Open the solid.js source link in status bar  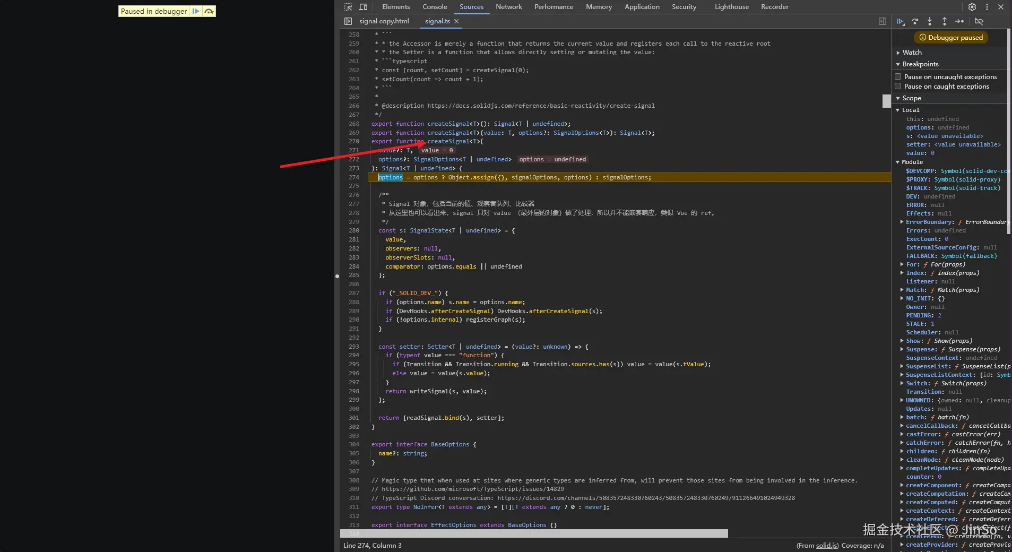coord(827,546)
